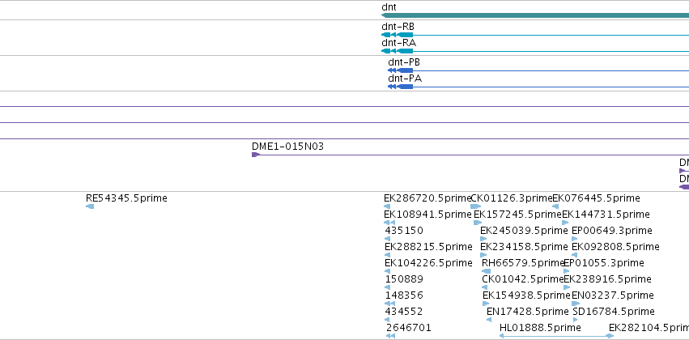Image resolution: width=689 pixels, height=340 pixels.
Task: Click the 150889 arrow glyph
Action: click(387, 287)
